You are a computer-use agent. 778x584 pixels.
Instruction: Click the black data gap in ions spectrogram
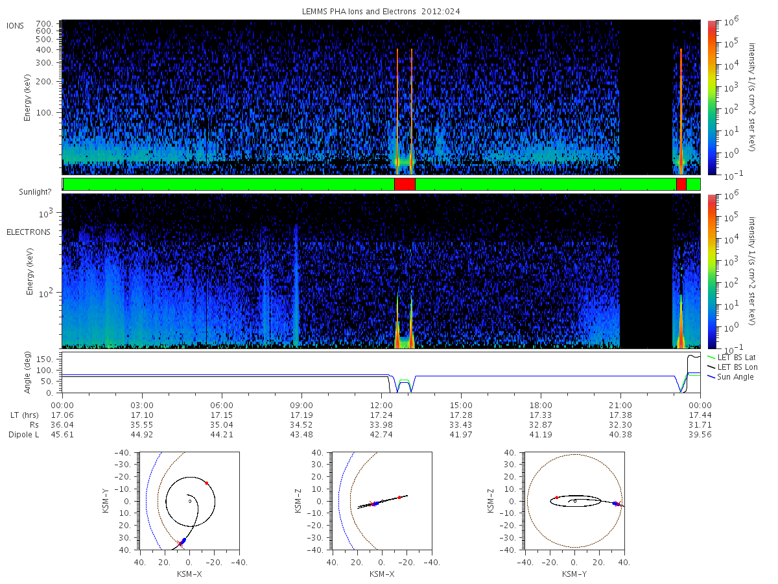coord(646,97)
